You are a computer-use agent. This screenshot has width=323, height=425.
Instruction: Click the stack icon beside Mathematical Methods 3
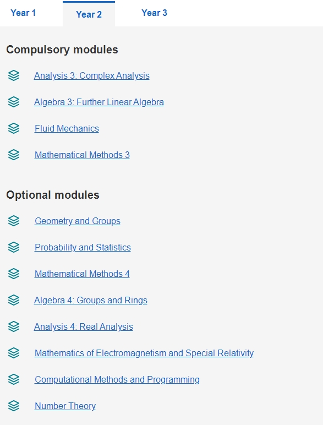point(14,155)
